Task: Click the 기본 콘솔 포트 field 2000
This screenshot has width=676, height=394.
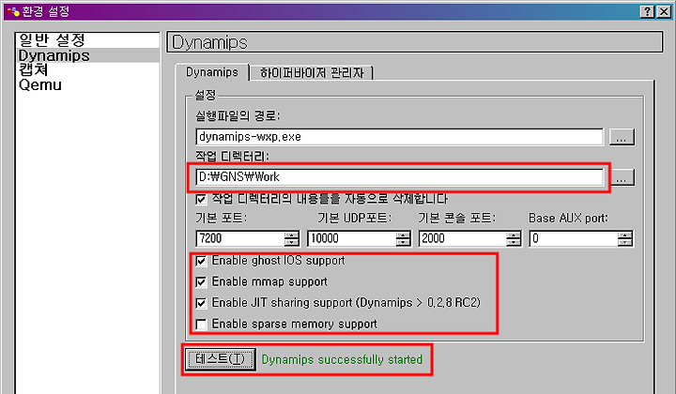Action: pos(463,238)
